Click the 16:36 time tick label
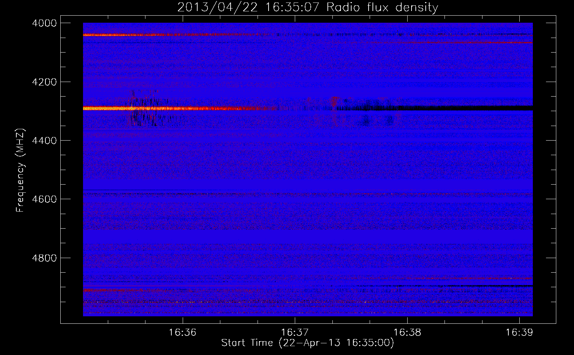574x355 pixels. [x=182, y=333]
